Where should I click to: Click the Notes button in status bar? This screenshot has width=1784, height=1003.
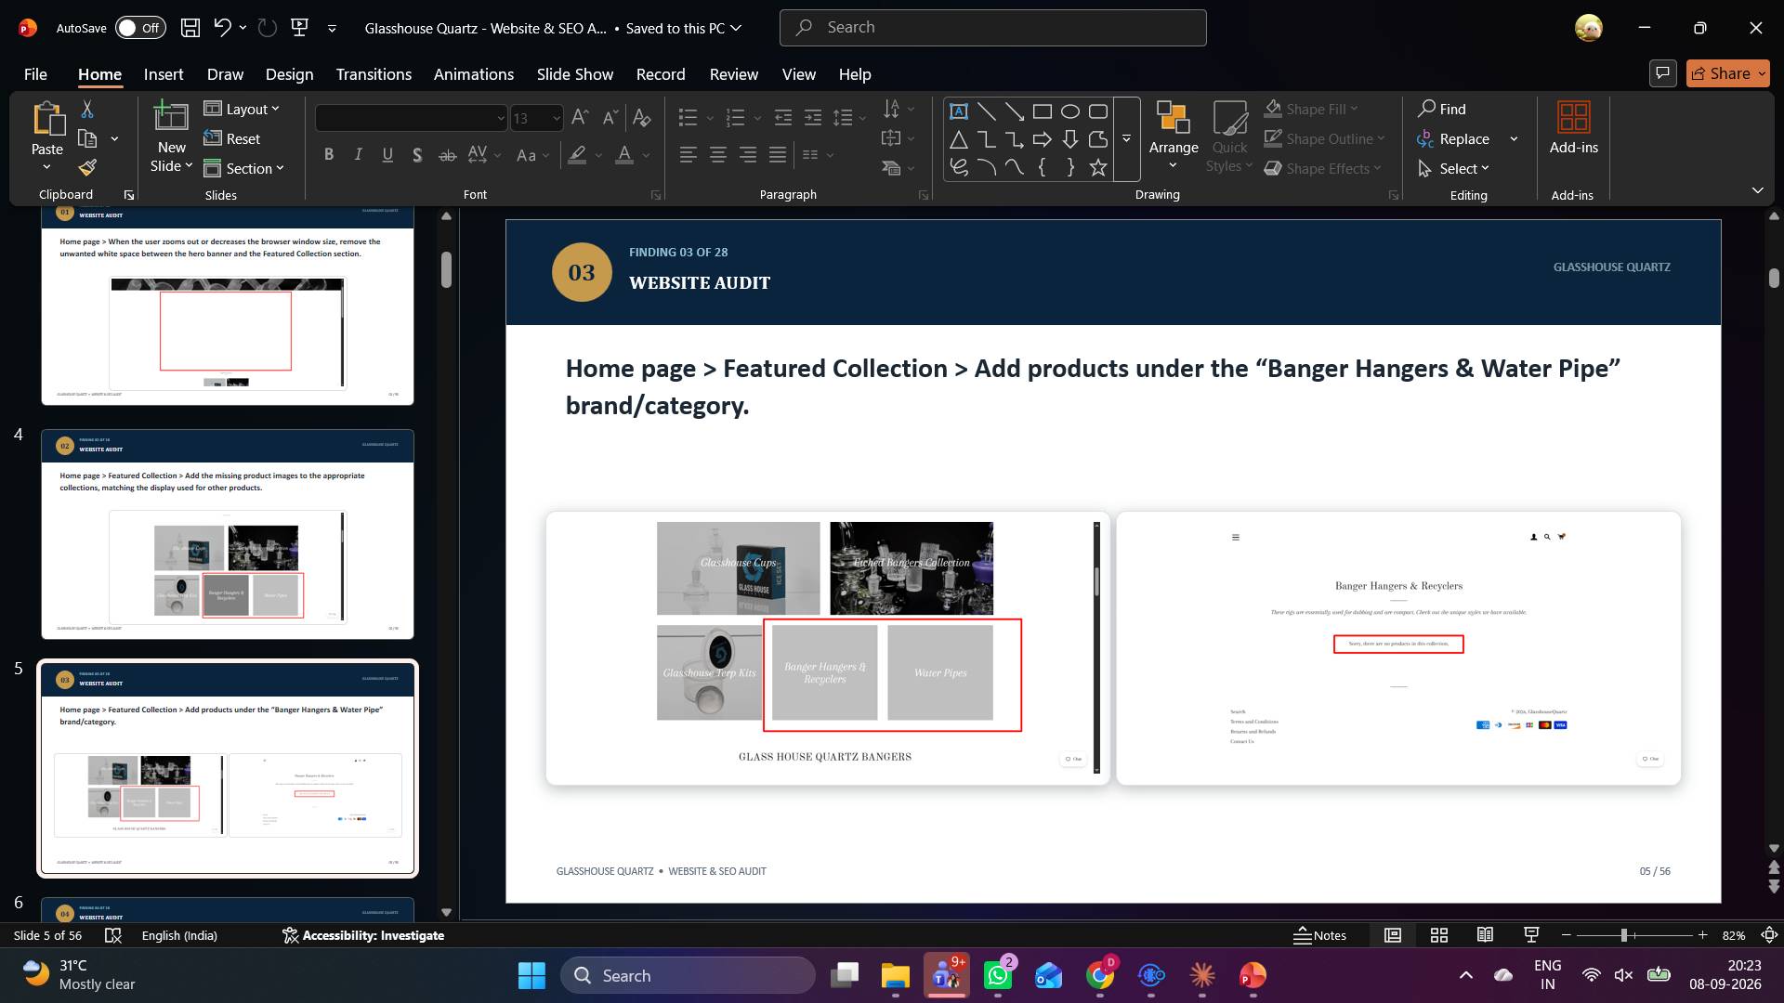(1320, 935)
